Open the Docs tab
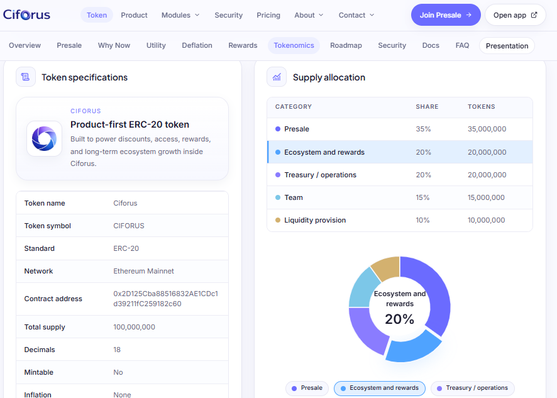Screen dimensions: 557x398 point(431,45)
